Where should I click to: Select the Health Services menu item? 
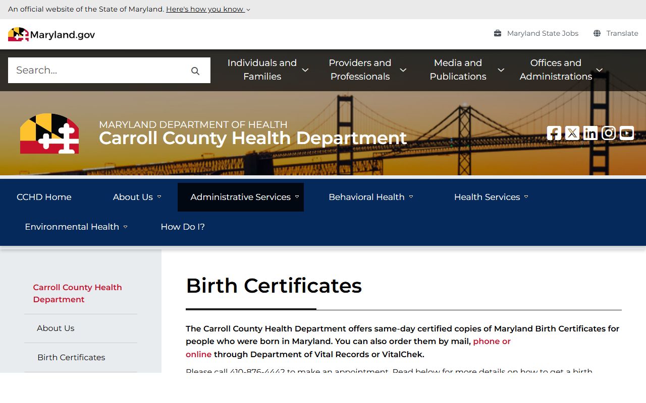coord(487,197)
